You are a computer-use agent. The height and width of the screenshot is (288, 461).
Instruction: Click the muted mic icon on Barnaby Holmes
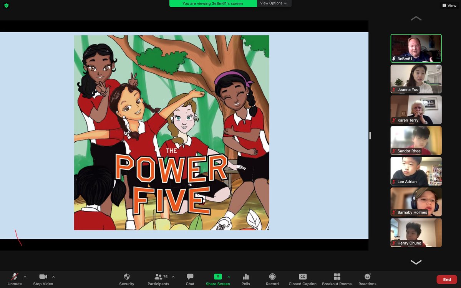(394, 212)
